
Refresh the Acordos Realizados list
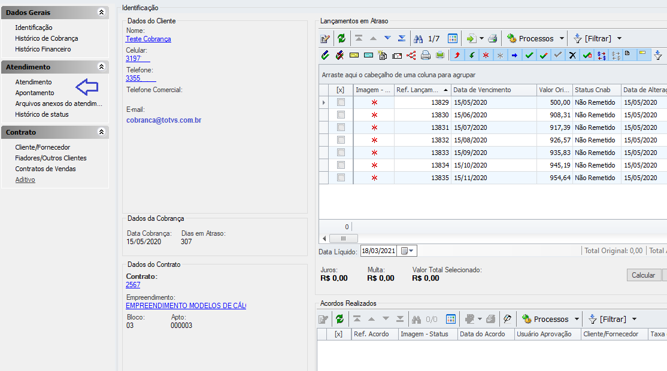click(x=339, y=319)
